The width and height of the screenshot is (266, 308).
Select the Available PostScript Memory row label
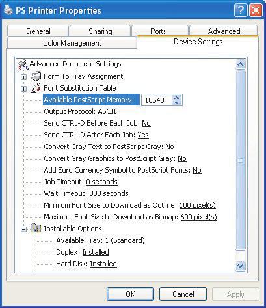(91, 100)
